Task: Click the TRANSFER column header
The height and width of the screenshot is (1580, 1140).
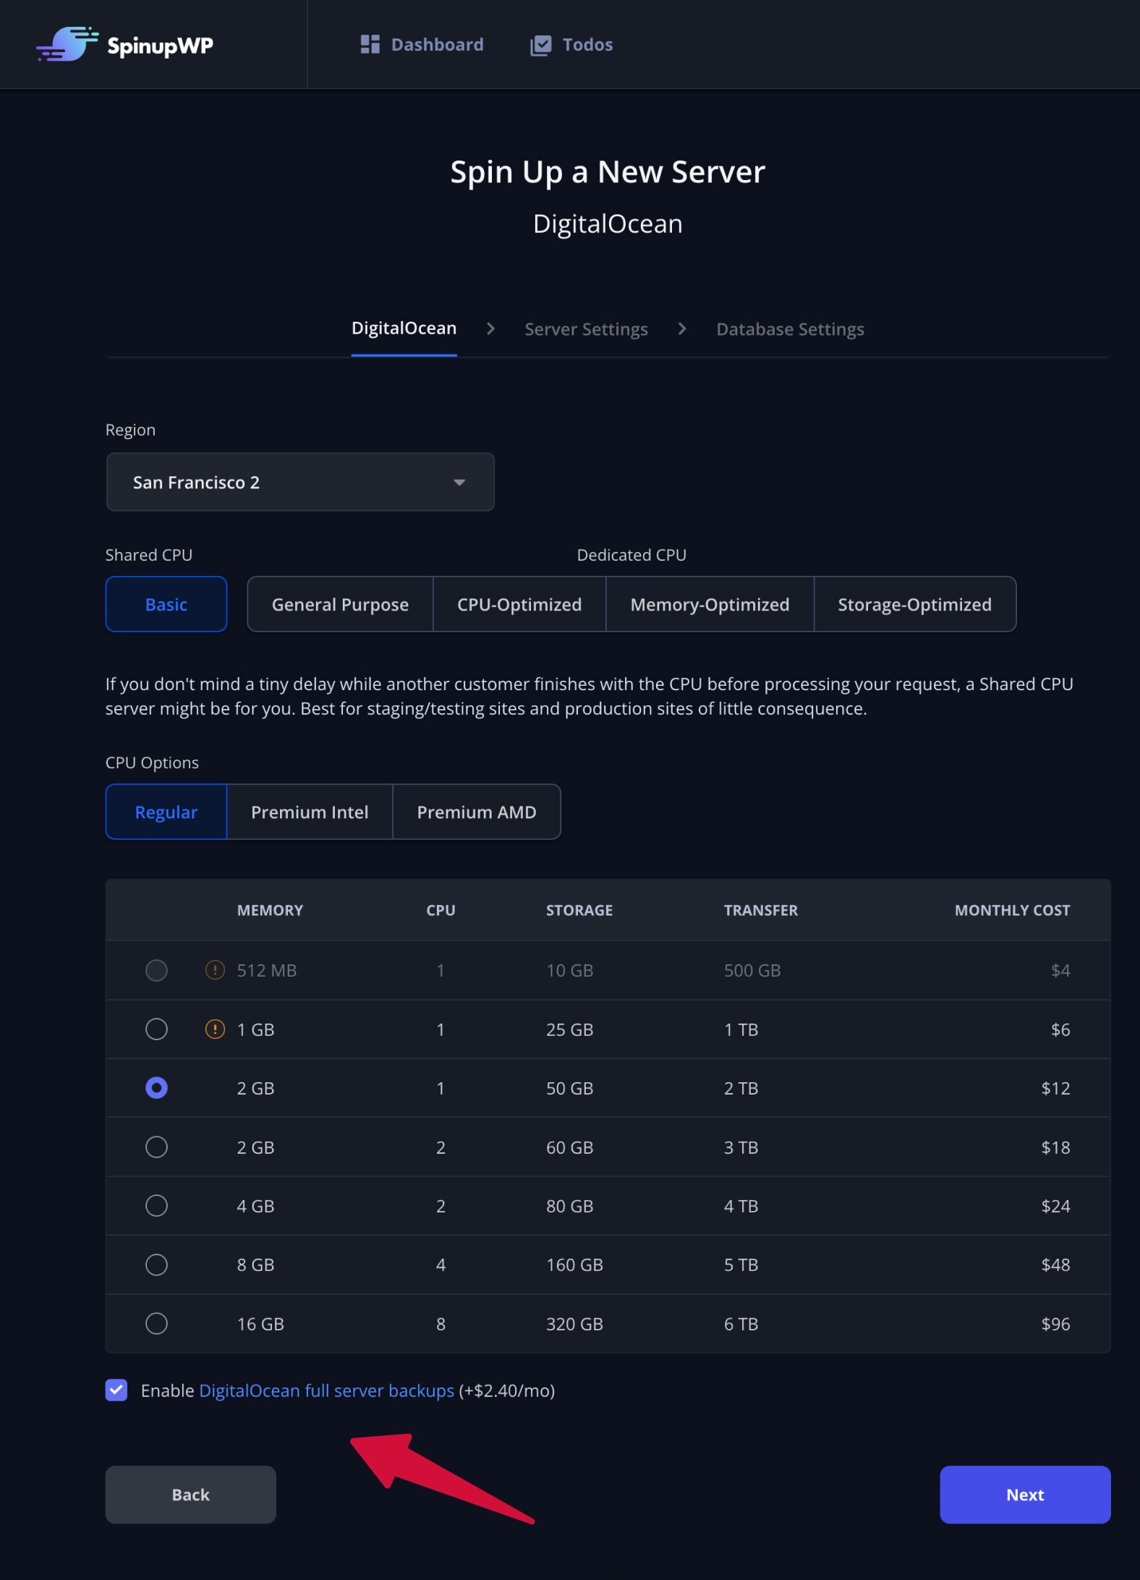Action: [x=761, y=910]
